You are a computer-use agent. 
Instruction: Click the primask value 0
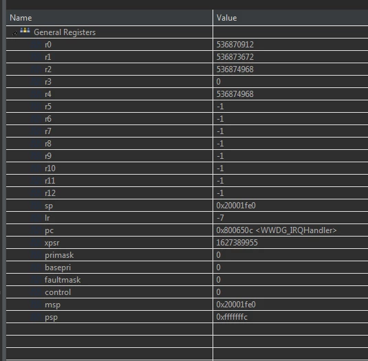coord(219,255)
